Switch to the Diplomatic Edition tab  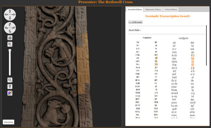point(153,9)
